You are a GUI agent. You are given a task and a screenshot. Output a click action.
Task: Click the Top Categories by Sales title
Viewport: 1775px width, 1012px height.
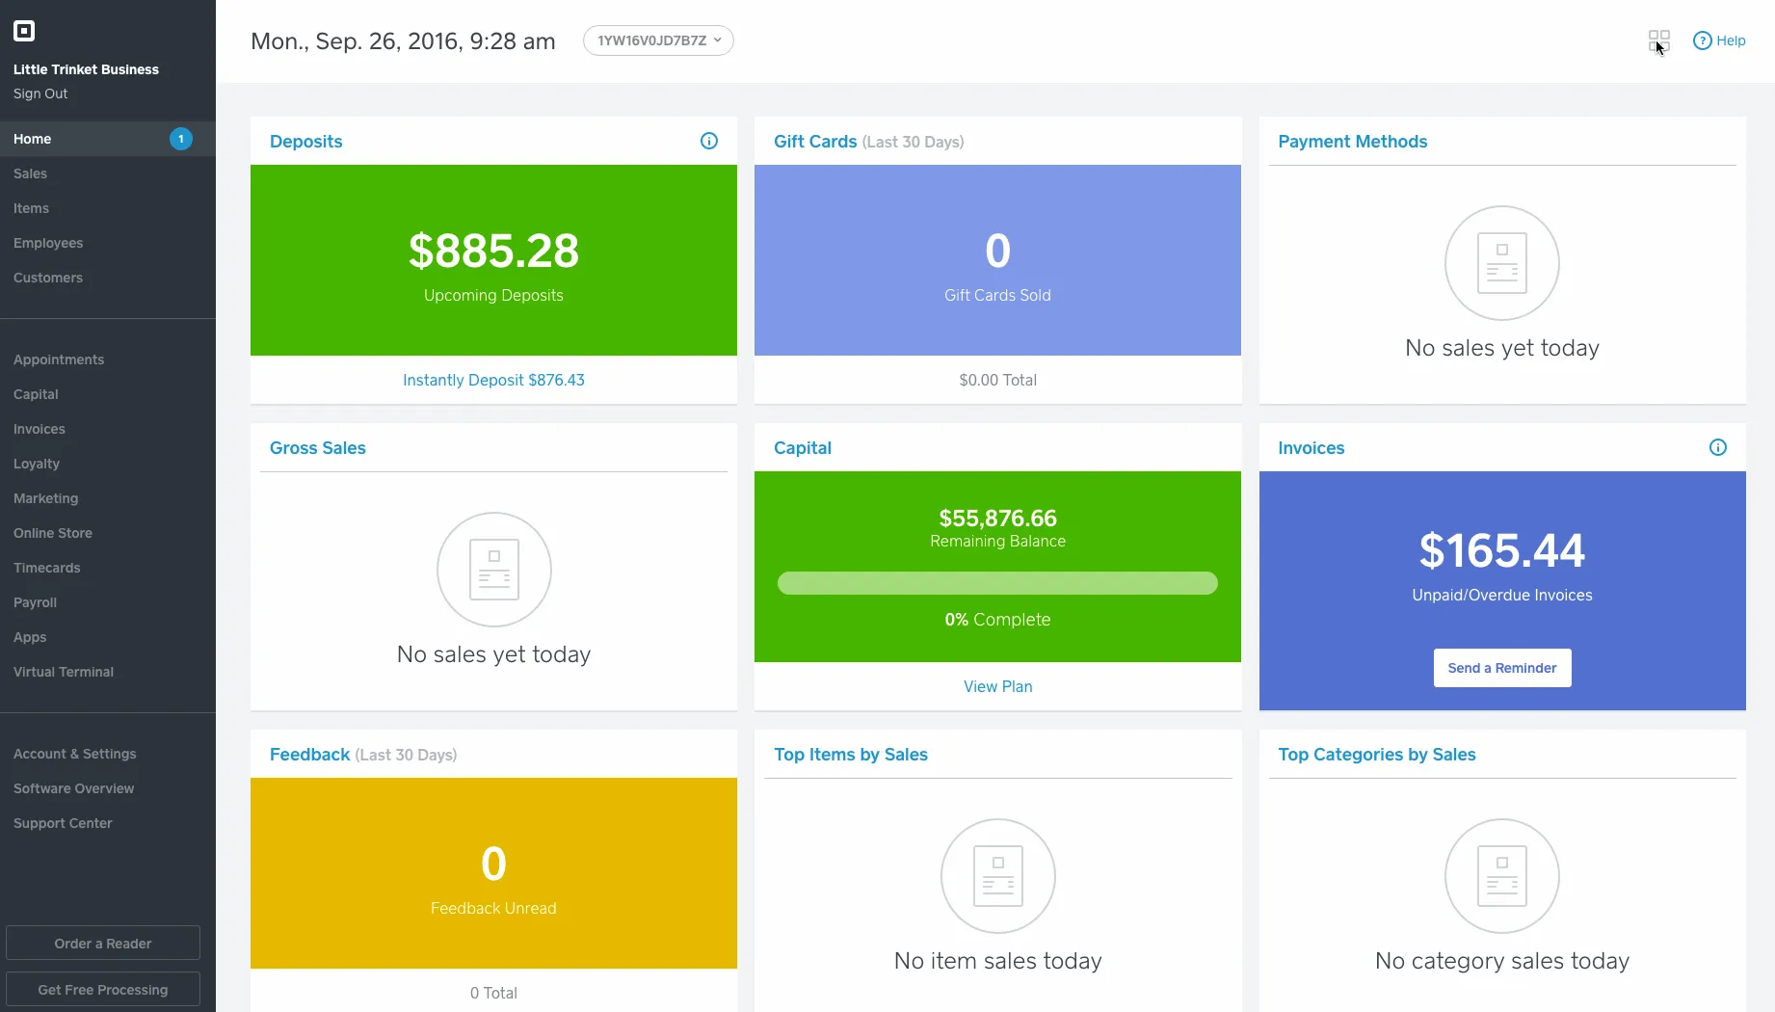[1377, 755]
